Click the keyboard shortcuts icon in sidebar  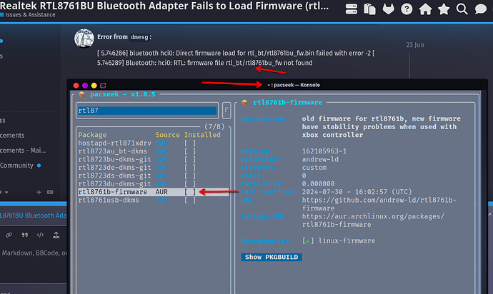coord(50,192)
